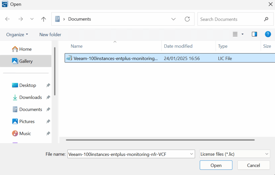275x175 pixels.
Task: Go back using the left arrow
Action: tap(7, 19)
